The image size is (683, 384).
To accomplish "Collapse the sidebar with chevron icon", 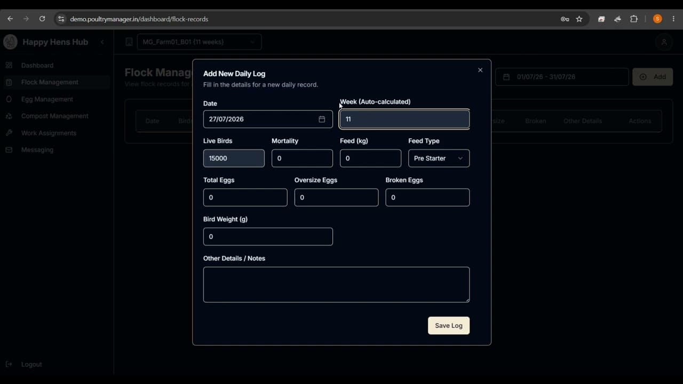I will [x=102, y=42].
